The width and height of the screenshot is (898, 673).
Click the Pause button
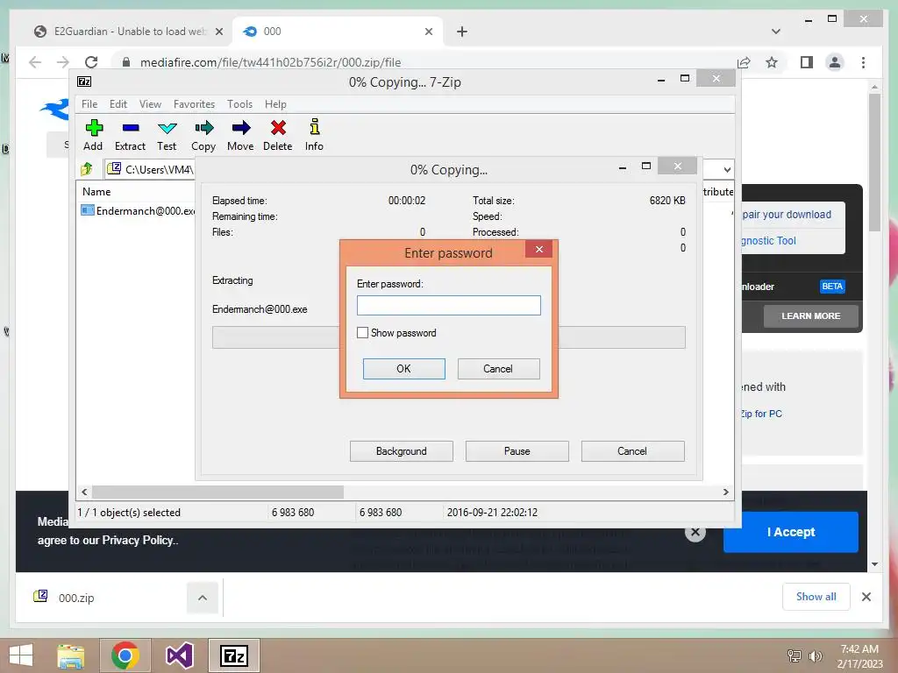click(x=517, y=451)
